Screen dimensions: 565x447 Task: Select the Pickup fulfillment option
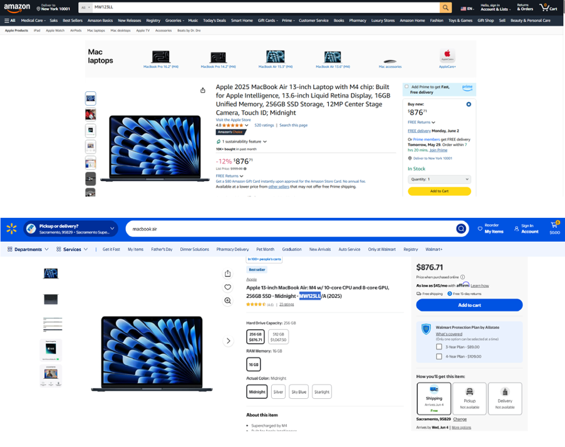click(470, 399)
